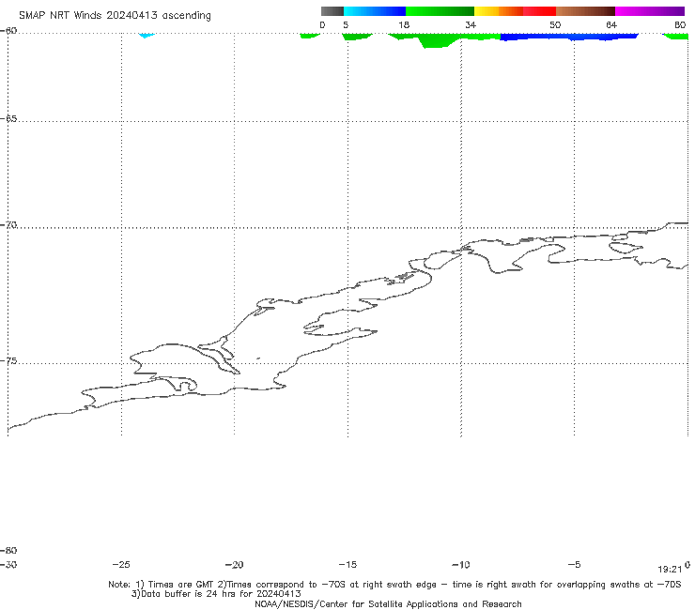Click the small cyan wind patch near -24 longitude
This screenshot has height=610, width=695.
pos(147,35)
